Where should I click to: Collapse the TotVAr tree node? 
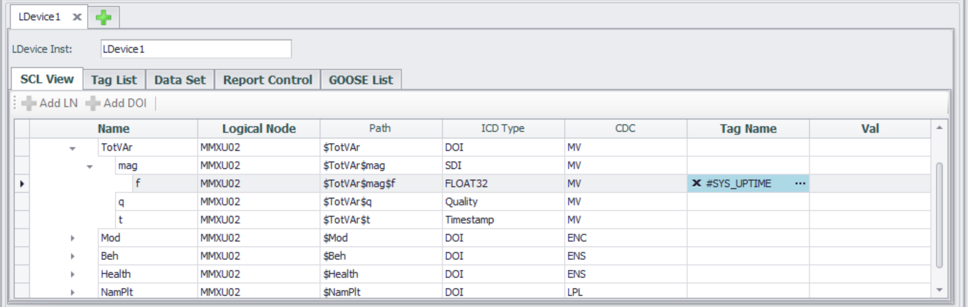[x=72, y=148]
